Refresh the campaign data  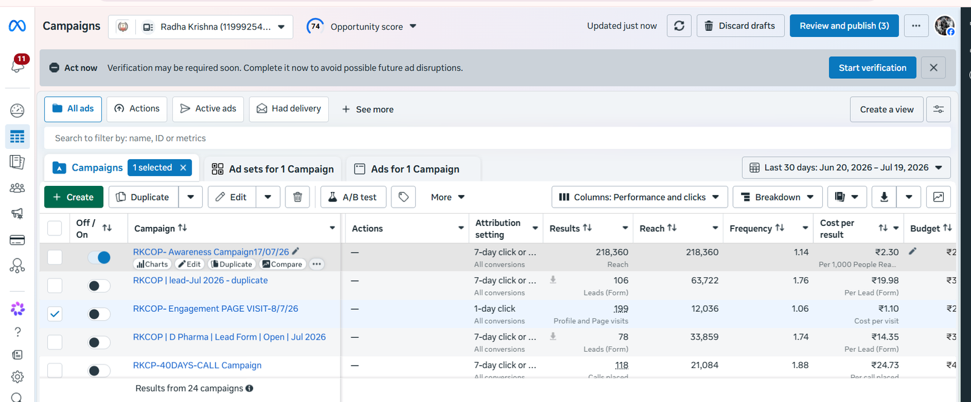[x=679, y=26]
